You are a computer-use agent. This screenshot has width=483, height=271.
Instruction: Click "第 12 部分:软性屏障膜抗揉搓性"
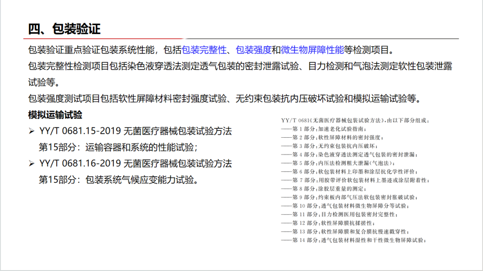point(328,223)
